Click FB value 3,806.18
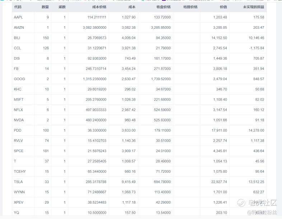282x219 pixels. click(x=220, y=69)
